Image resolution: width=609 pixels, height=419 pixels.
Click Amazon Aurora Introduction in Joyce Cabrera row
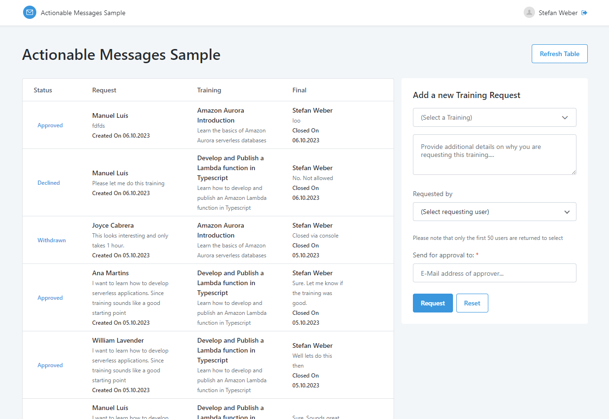pos(221,230)
